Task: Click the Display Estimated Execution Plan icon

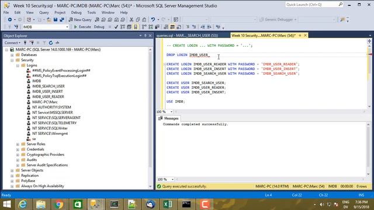Action: 123,27
